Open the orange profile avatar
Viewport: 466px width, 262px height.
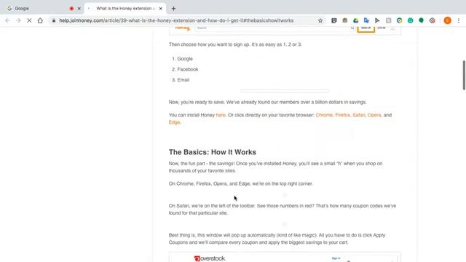[448, 20]
